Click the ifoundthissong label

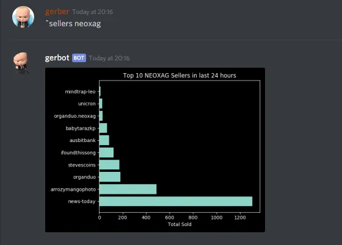78,153
